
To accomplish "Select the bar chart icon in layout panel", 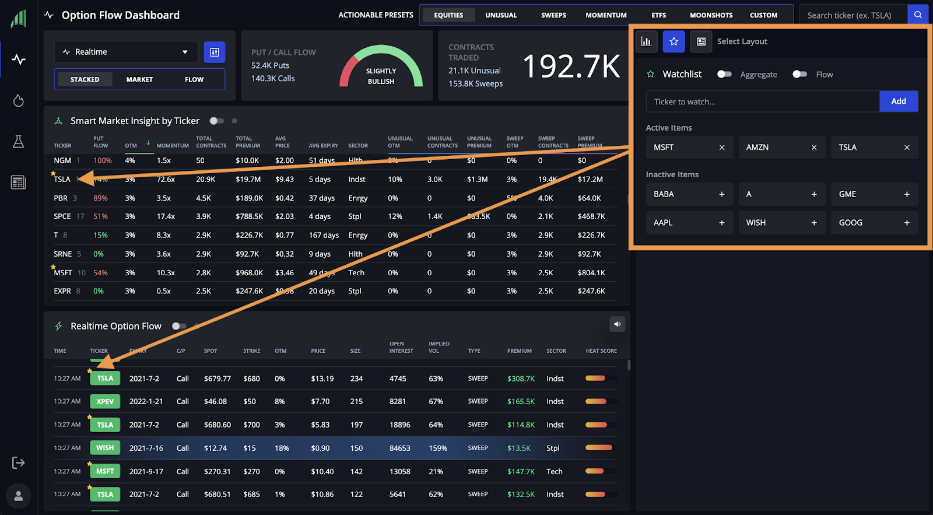I will click(x=646, y=41).
